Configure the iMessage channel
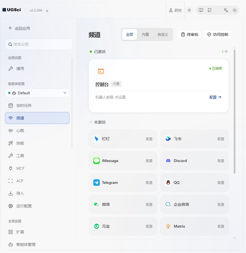The width and height of the screenshot is (246, 253). tap(149, 161)
